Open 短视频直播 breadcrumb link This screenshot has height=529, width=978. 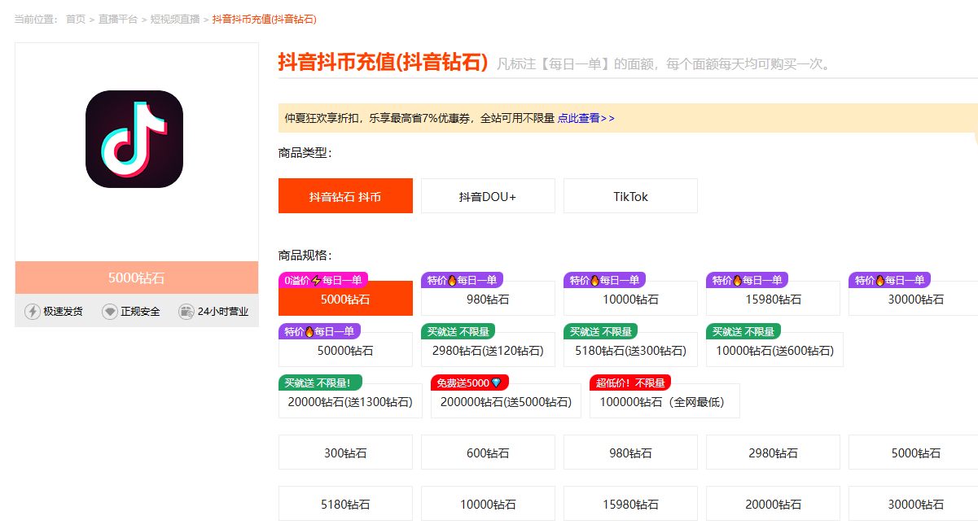175,19
